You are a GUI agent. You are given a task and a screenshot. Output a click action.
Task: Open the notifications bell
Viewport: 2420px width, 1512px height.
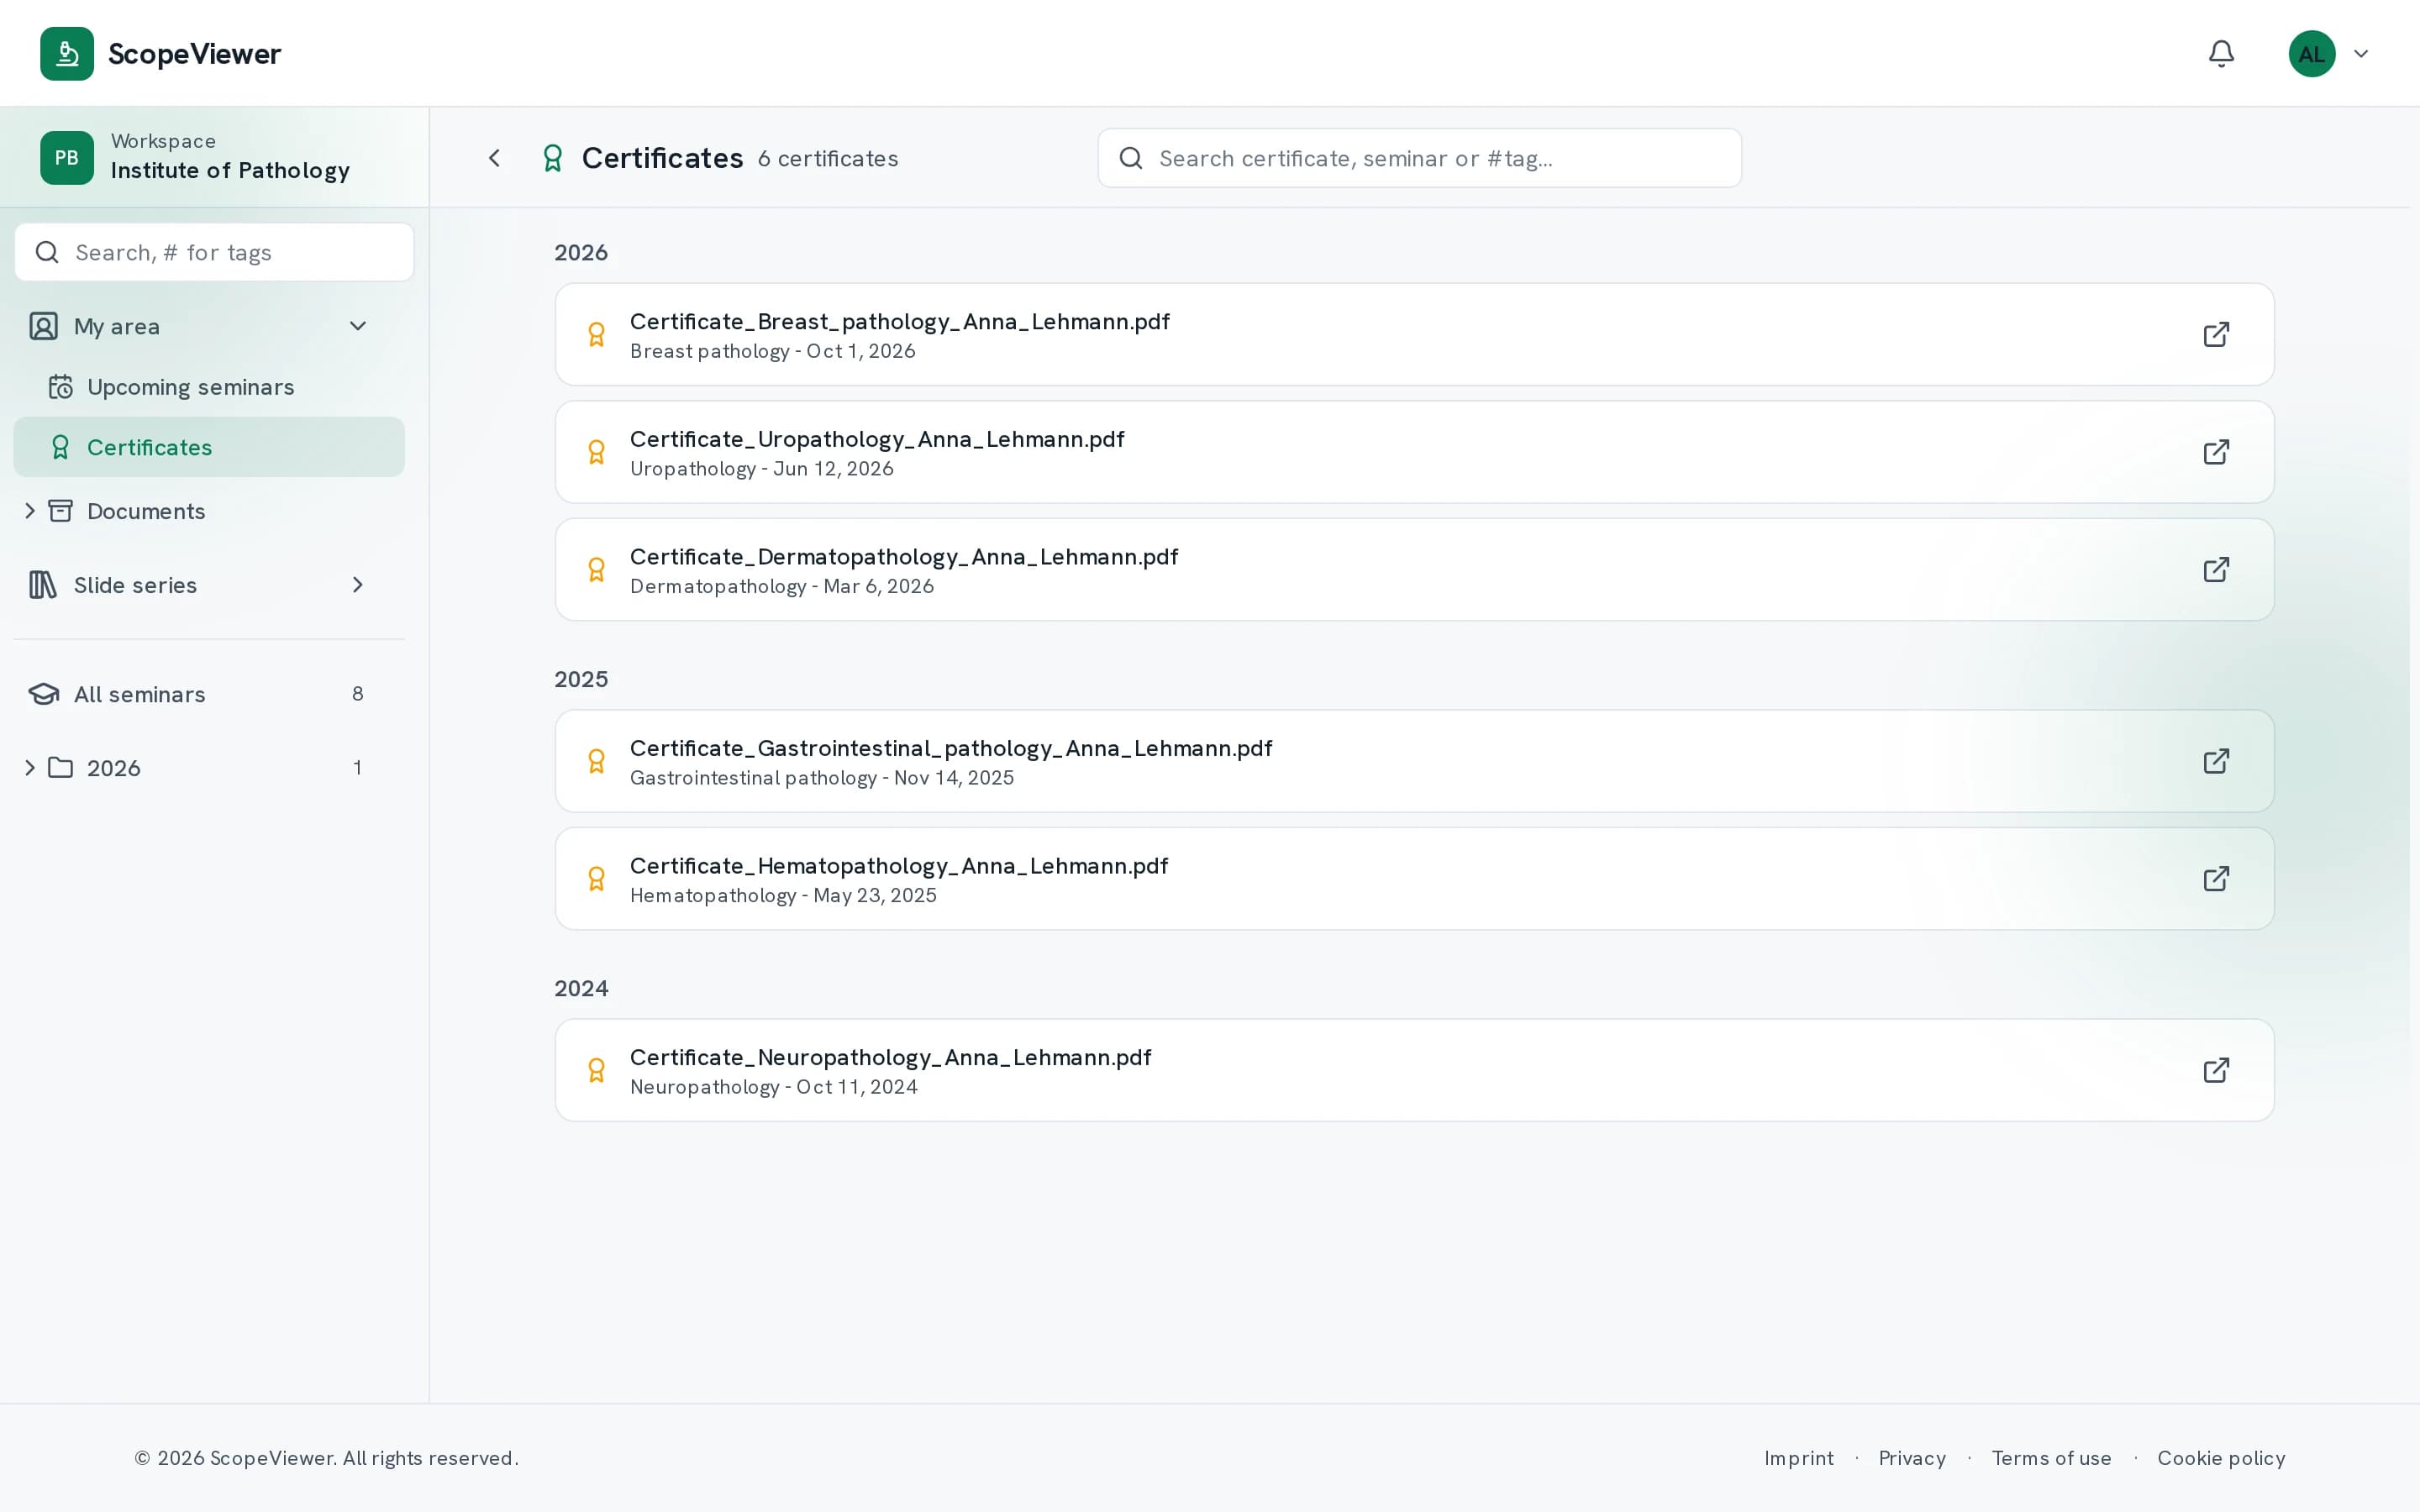(x=2221, y=53)
